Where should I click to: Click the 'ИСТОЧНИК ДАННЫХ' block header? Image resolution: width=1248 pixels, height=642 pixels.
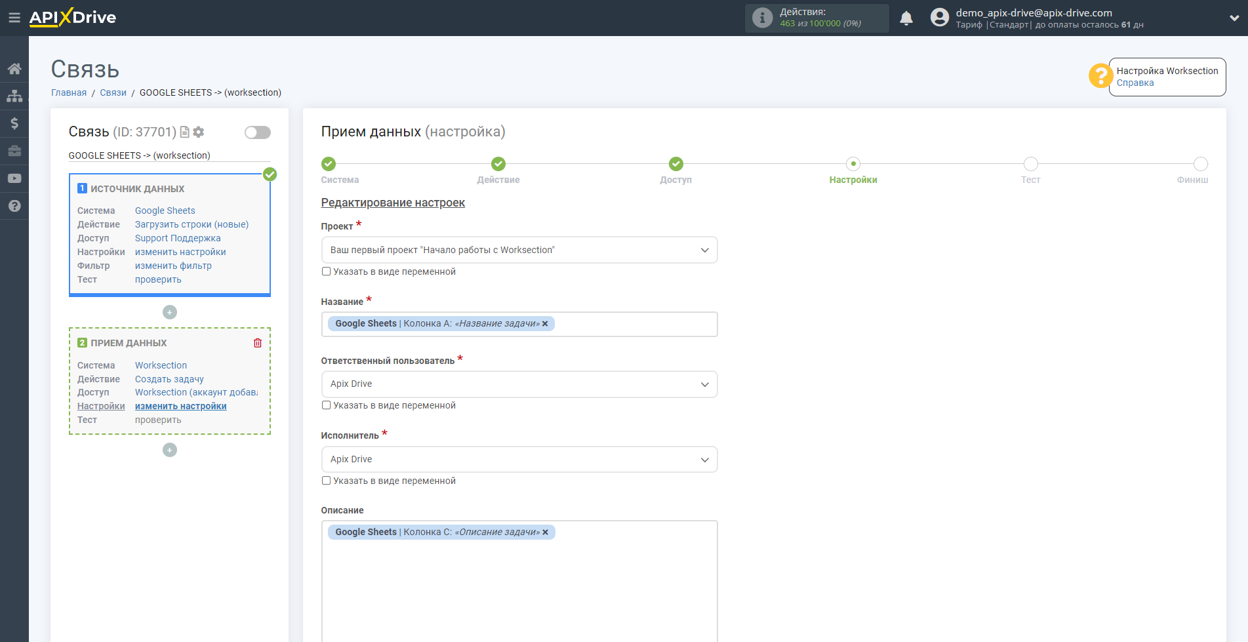click(x=138, y=189)
